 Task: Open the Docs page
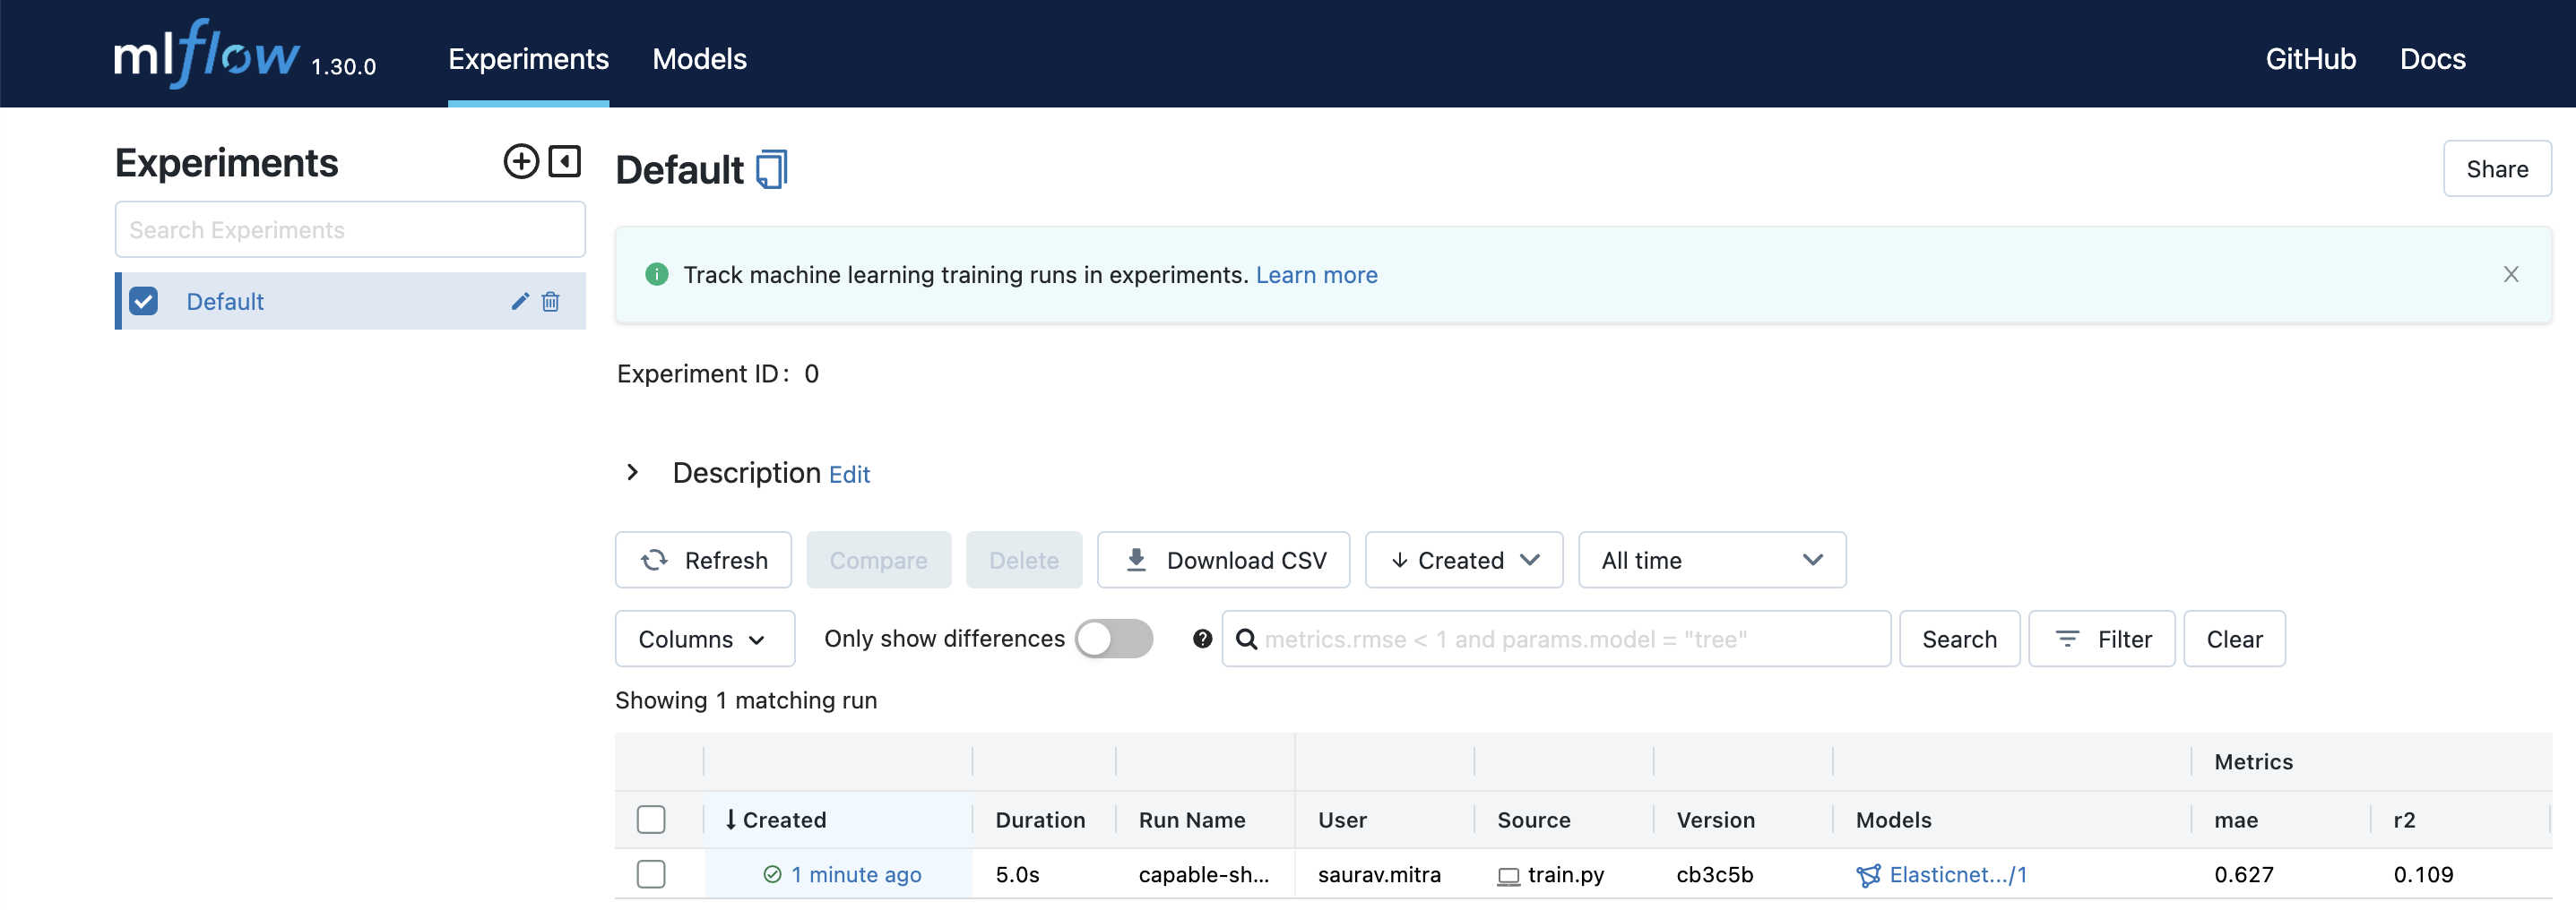tap(2433, 59)
